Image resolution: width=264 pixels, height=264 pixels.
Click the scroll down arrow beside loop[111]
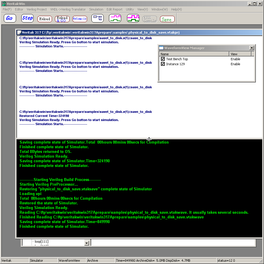click(86, 243)
